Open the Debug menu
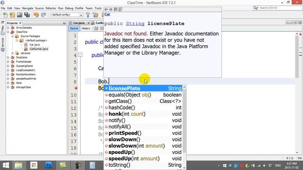 [69, 8]
